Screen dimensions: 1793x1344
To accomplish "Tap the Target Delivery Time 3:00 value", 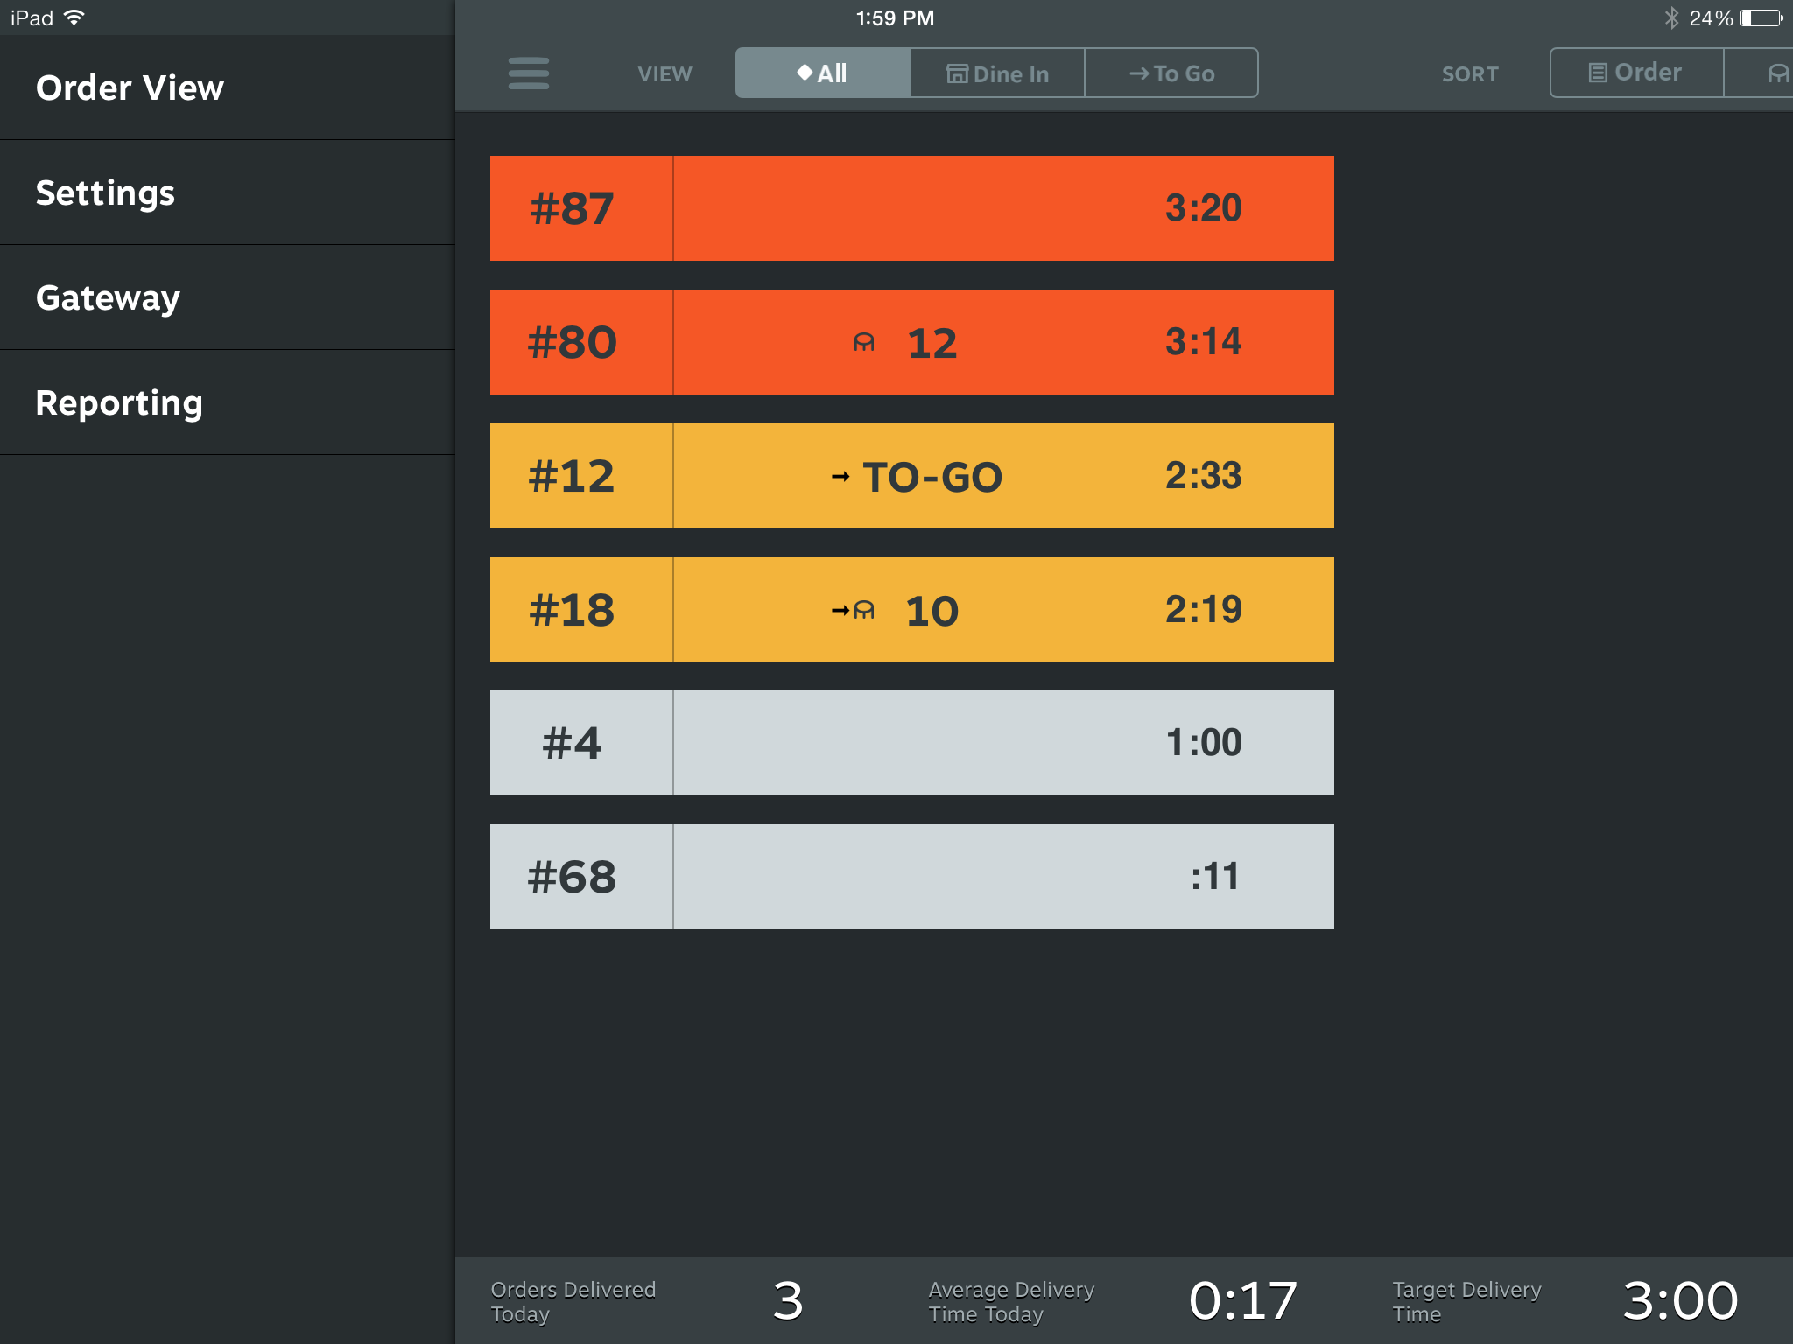I will click(x=1679, y=1300).
